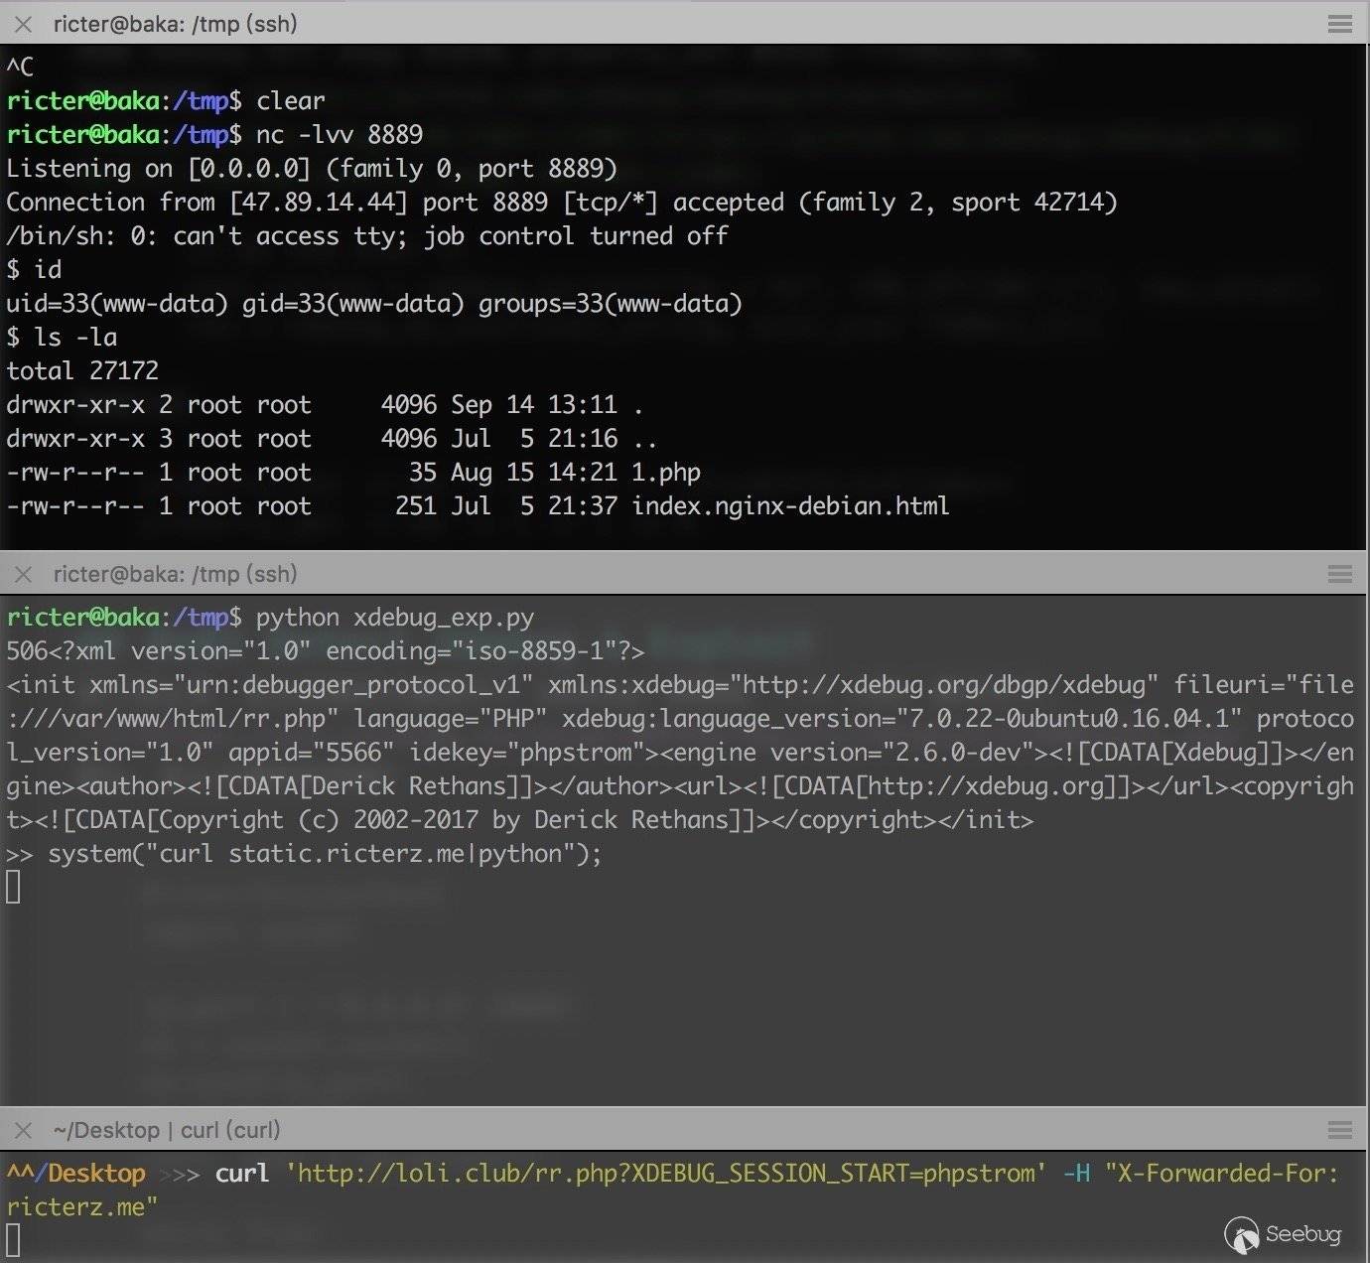
Task: Open hamburger menu of the curl pane
Action: (x=1340, y=1130)
